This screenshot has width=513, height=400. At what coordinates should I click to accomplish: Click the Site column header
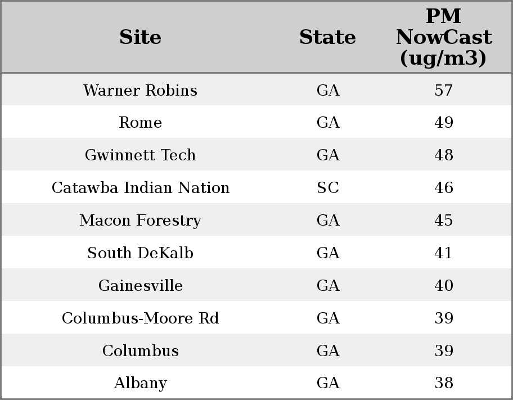140,38
